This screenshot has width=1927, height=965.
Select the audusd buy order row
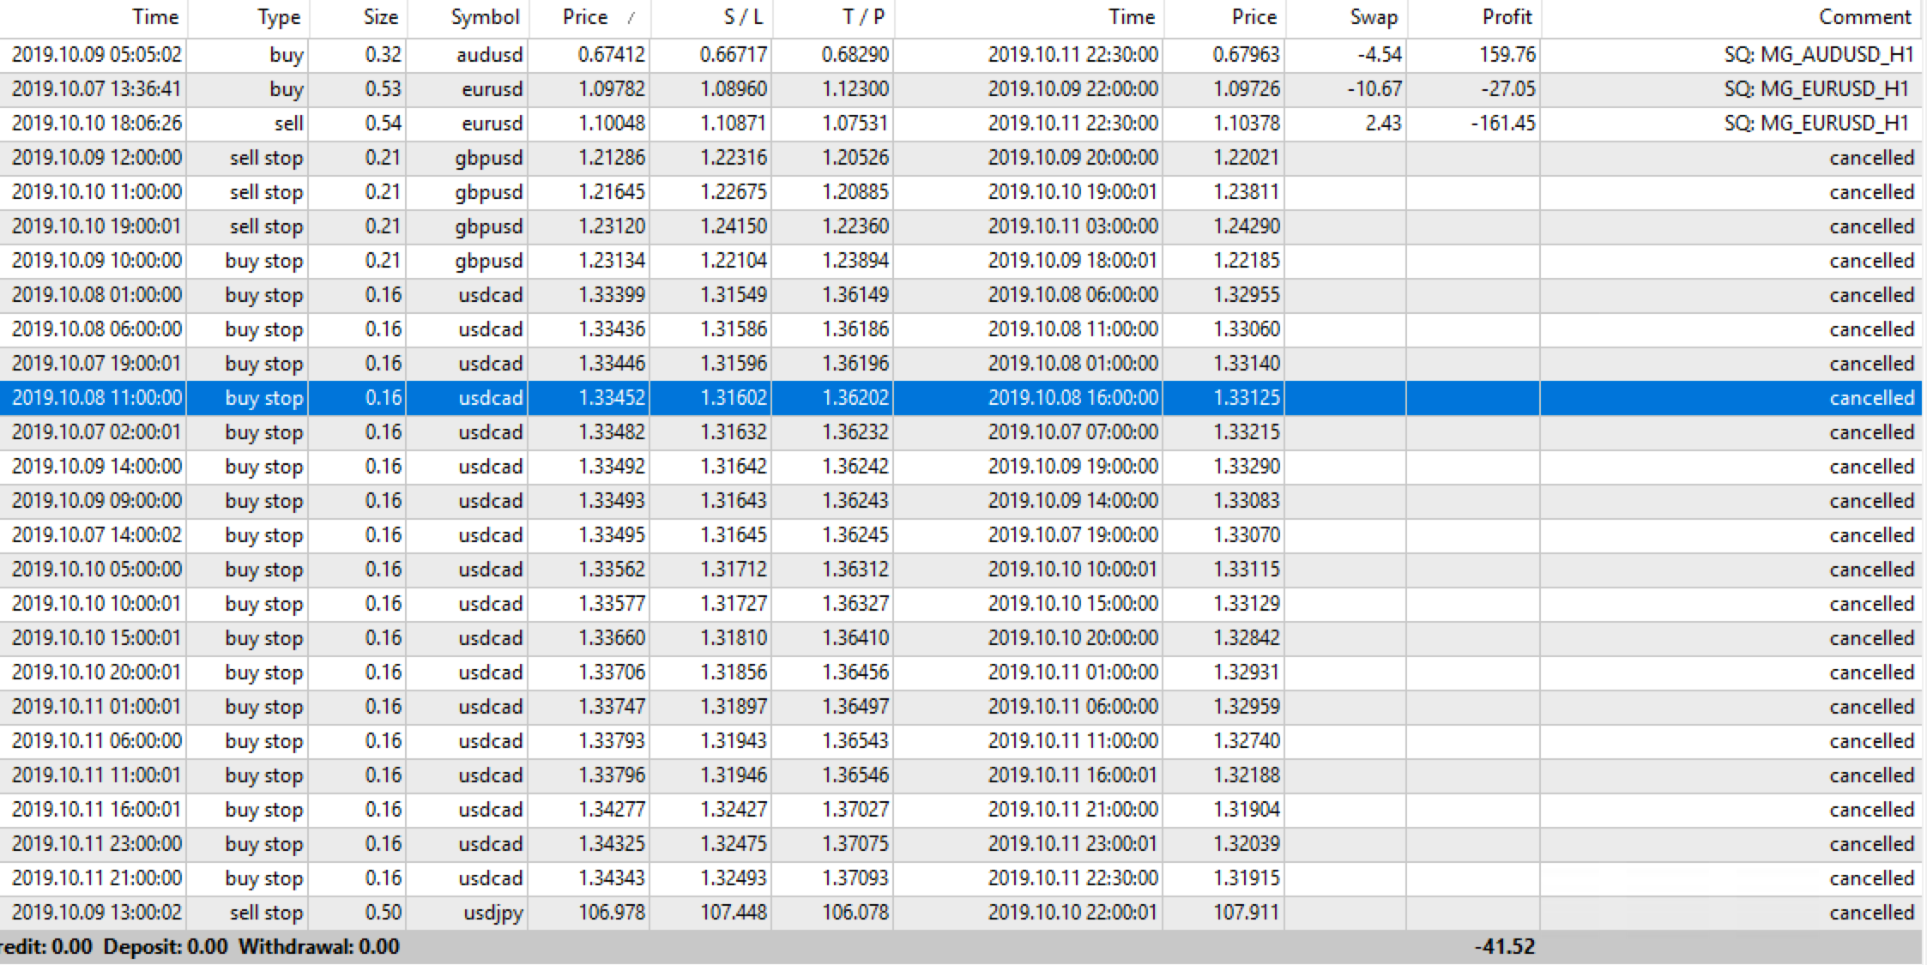click(x=489, y=55)
